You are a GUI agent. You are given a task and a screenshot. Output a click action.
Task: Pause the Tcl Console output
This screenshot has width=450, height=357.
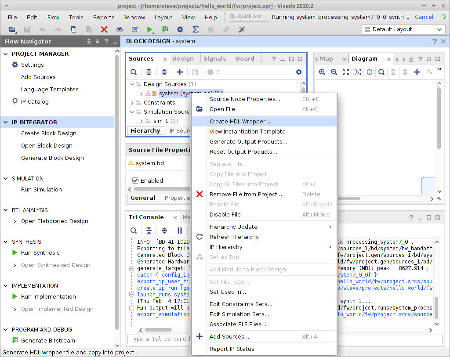coord(180,231)
